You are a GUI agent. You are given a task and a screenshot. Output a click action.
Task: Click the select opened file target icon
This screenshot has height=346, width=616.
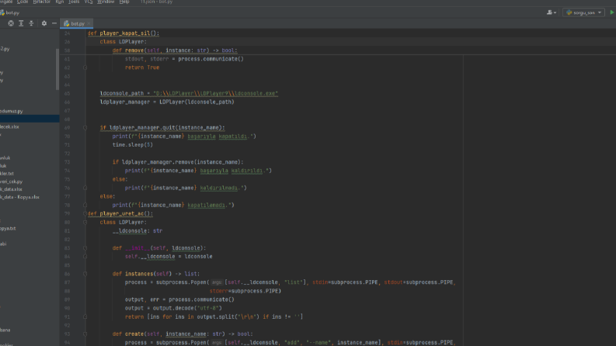tap(11, 23)
